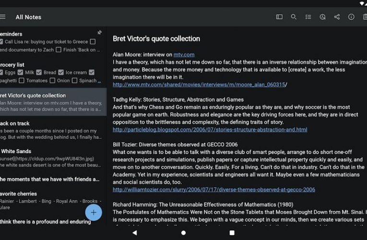Select Bret Victor's quote collection in list
The height and width of the screenshot is (240, 367).
point(53,102)
